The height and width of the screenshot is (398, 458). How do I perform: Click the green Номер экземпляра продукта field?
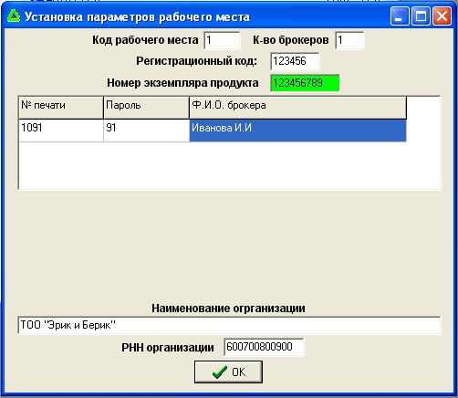point(305,83)
